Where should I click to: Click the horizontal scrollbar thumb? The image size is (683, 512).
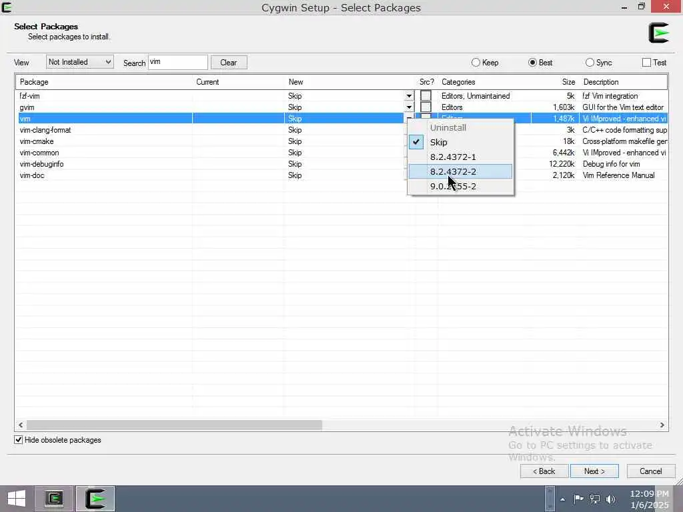tap(174, 425)
